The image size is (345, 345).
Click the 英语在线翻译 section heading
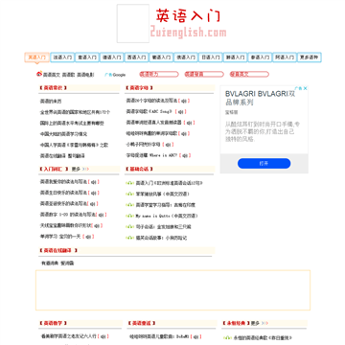click(58, 250)
